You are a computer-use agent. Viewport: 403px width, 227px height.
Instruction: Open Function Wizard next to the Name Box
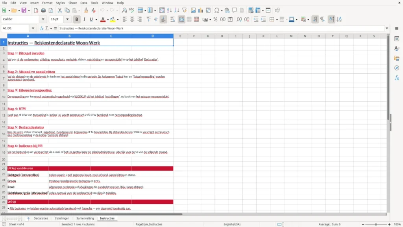(x=42, y=28)
